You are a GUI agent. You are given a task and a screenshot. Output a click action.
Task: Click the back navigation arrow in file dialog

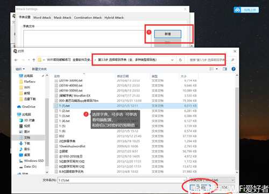tap(16, 60)
